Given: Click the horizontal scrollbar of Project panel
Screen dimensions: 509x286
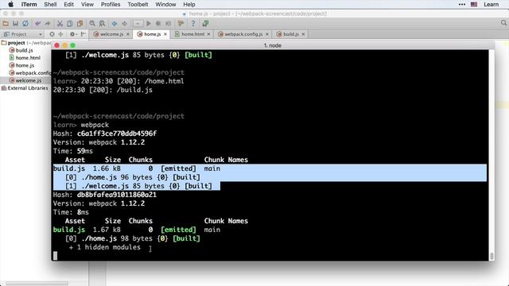Looking at the screenshot, I should coord(37,283).
